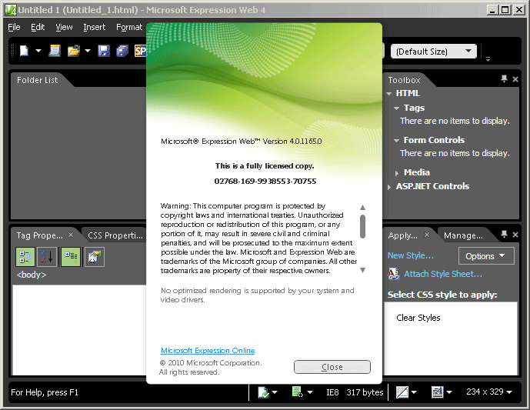Image resolution: width=530 pixels, height=410 pixels.
Task: Toggle Show Set Properties on Top
Action: click(x=71, y=257)
